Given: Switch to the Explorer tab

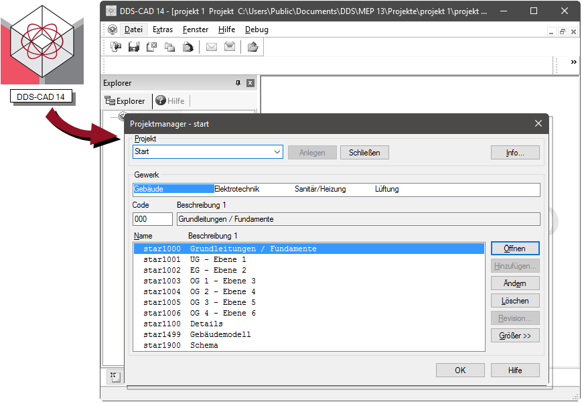Looking at the screenshot, I should [125, 101].
